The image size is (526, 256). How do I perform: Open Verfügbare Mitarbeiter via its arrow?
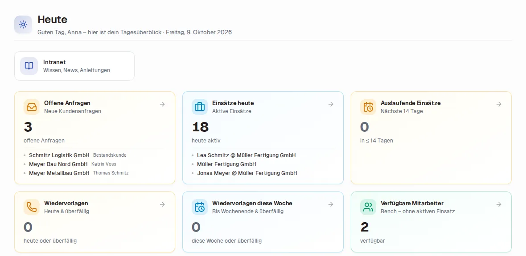499,204
